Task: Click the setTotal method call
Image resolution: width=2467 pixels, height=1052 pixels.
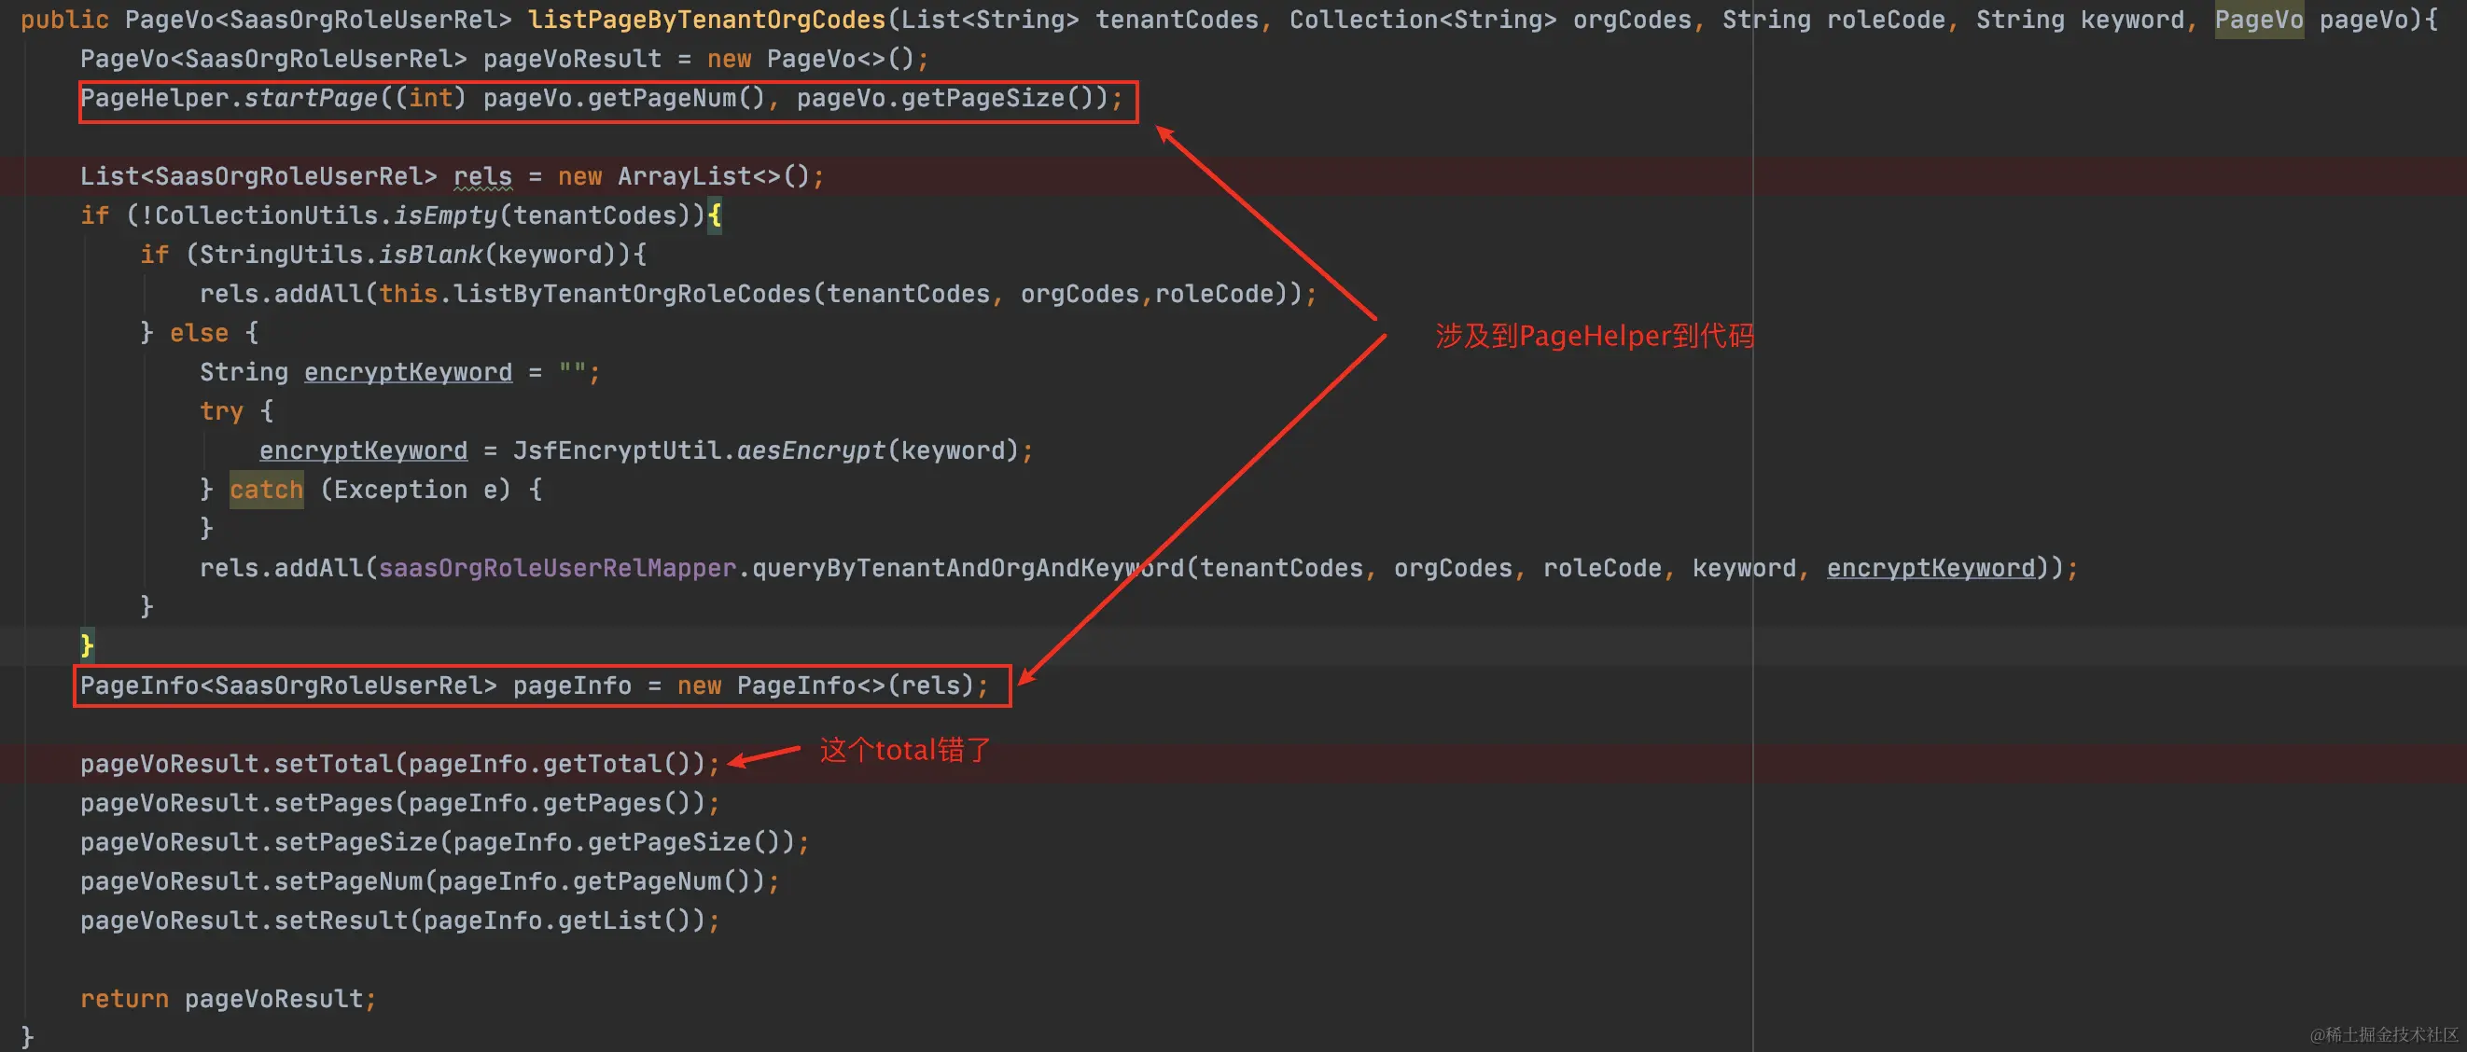Action: coord(333,764)
